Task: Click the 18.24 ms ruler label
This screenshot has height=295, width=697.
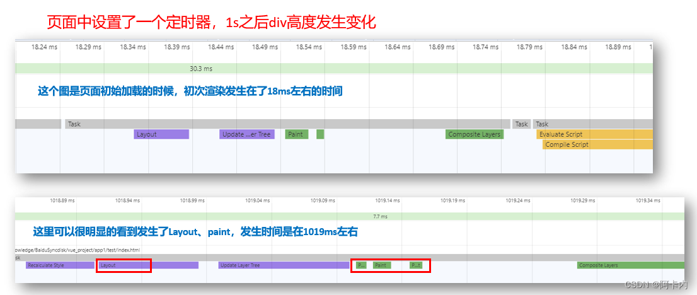Action: (44, 47)
